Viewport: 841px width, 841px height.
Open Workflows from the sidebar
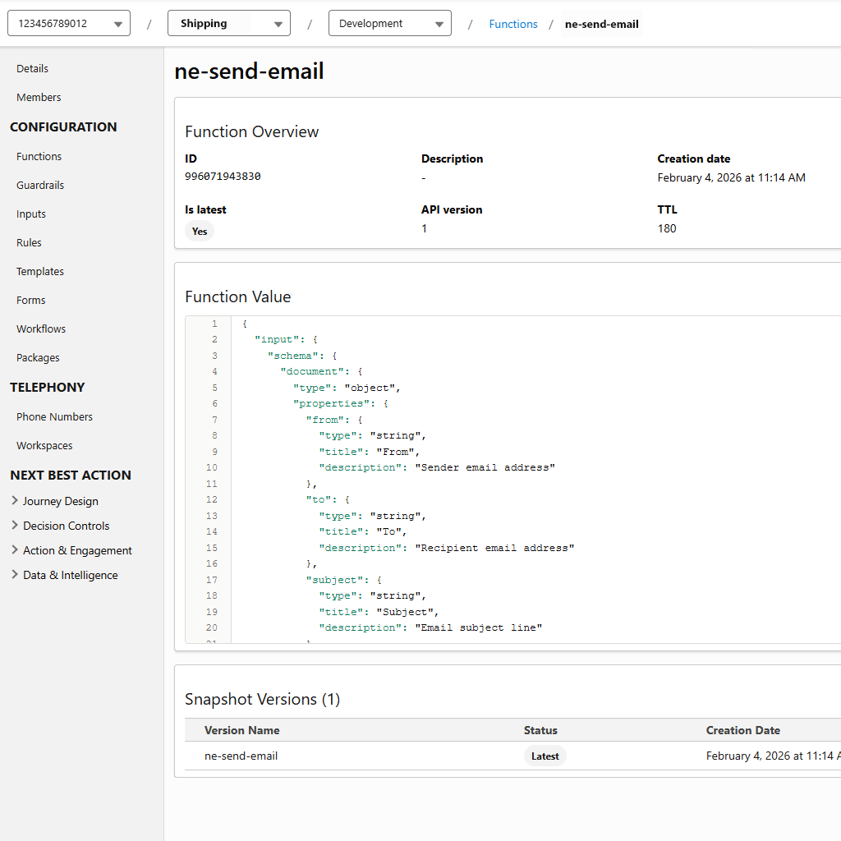(41, 329)
